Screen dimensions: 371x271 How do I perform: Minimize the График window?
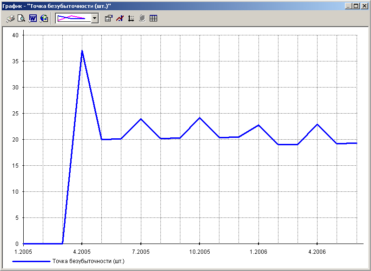click(348, 6)
